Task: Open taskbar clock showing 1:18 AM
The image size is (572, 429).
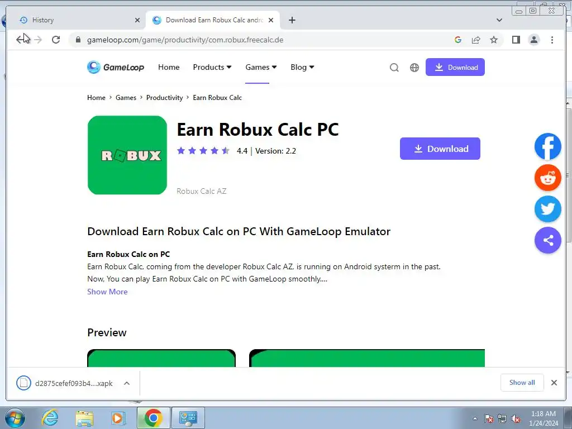Action: [543, 418]
